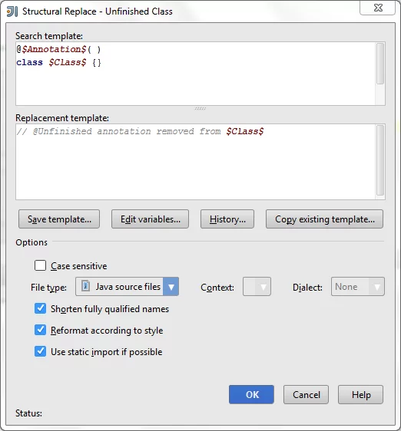Click $Class$ variable in replacement template

coord(245,131)
